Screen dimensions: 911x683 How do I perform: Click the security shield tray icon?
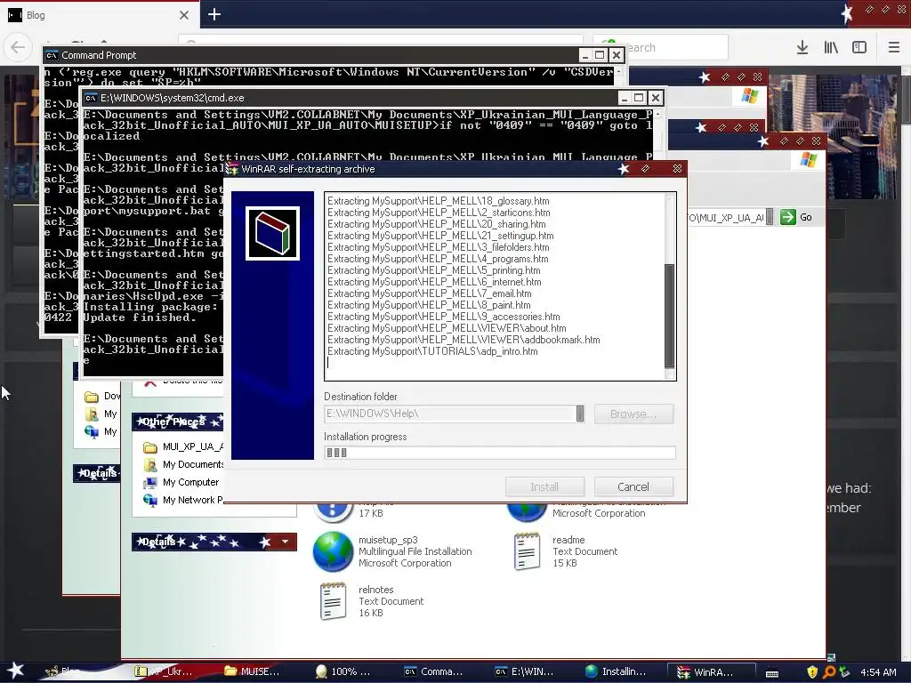(x=812, y=672)
